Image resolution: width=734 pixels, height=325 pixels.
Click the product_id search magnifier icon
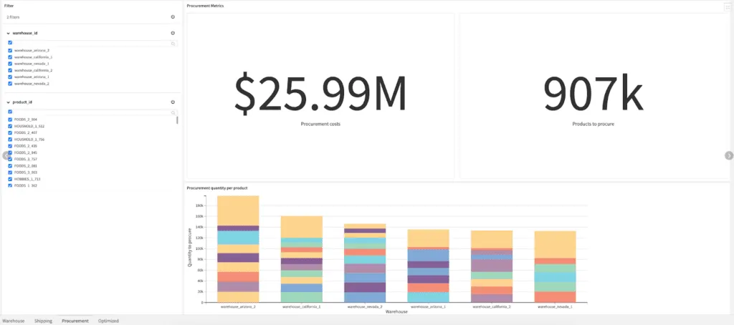click(x=173, y=112)
